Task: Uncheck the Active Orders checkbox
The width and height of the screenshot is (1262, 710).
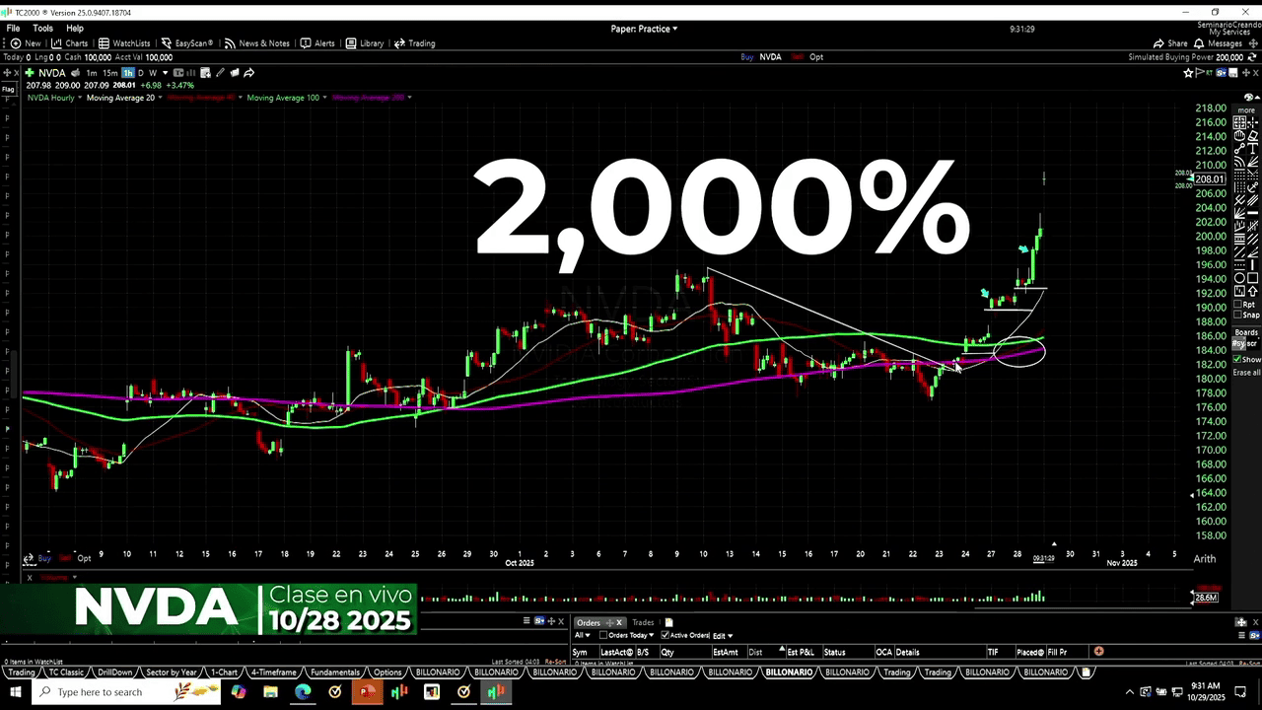Action: (x=666, y=635)
